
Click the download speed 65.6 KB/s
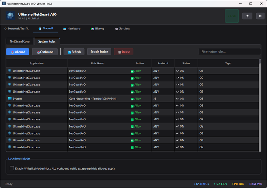pos(201,184)
